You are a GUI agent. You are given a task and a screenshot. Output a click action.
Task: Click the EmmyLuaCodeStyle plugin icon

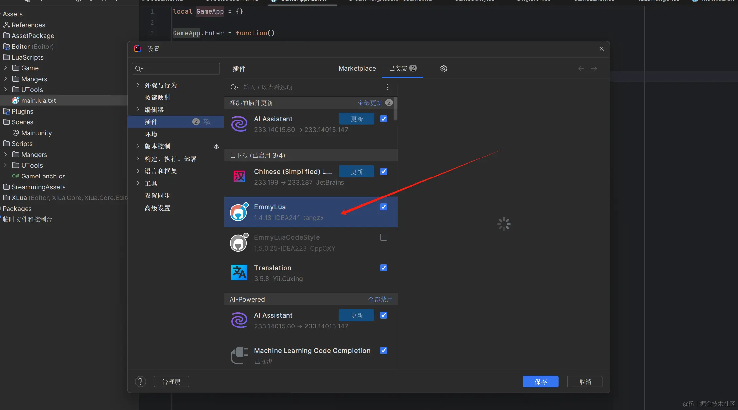pos(238,243)
